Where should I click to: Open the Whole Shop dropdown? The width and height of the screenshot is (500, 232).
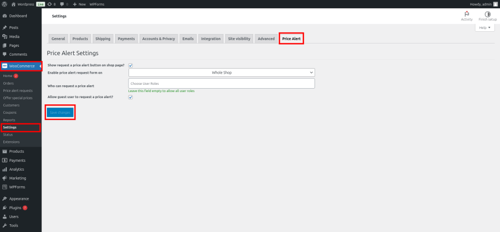click(x=222, y=72)
